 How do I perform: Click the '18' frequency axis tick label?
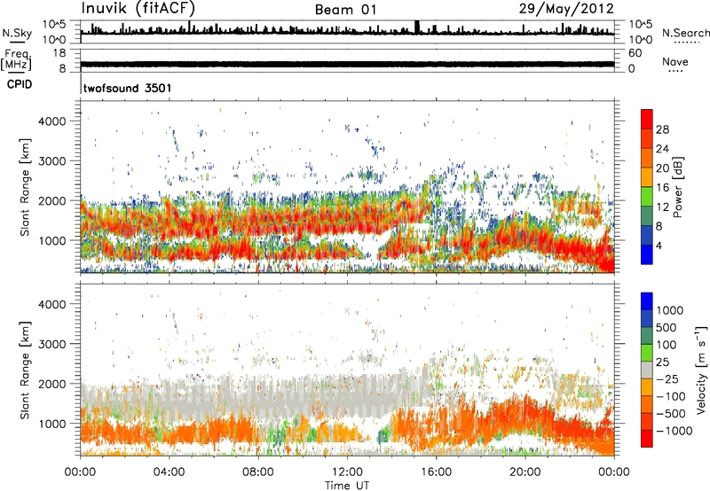point(59,53)
